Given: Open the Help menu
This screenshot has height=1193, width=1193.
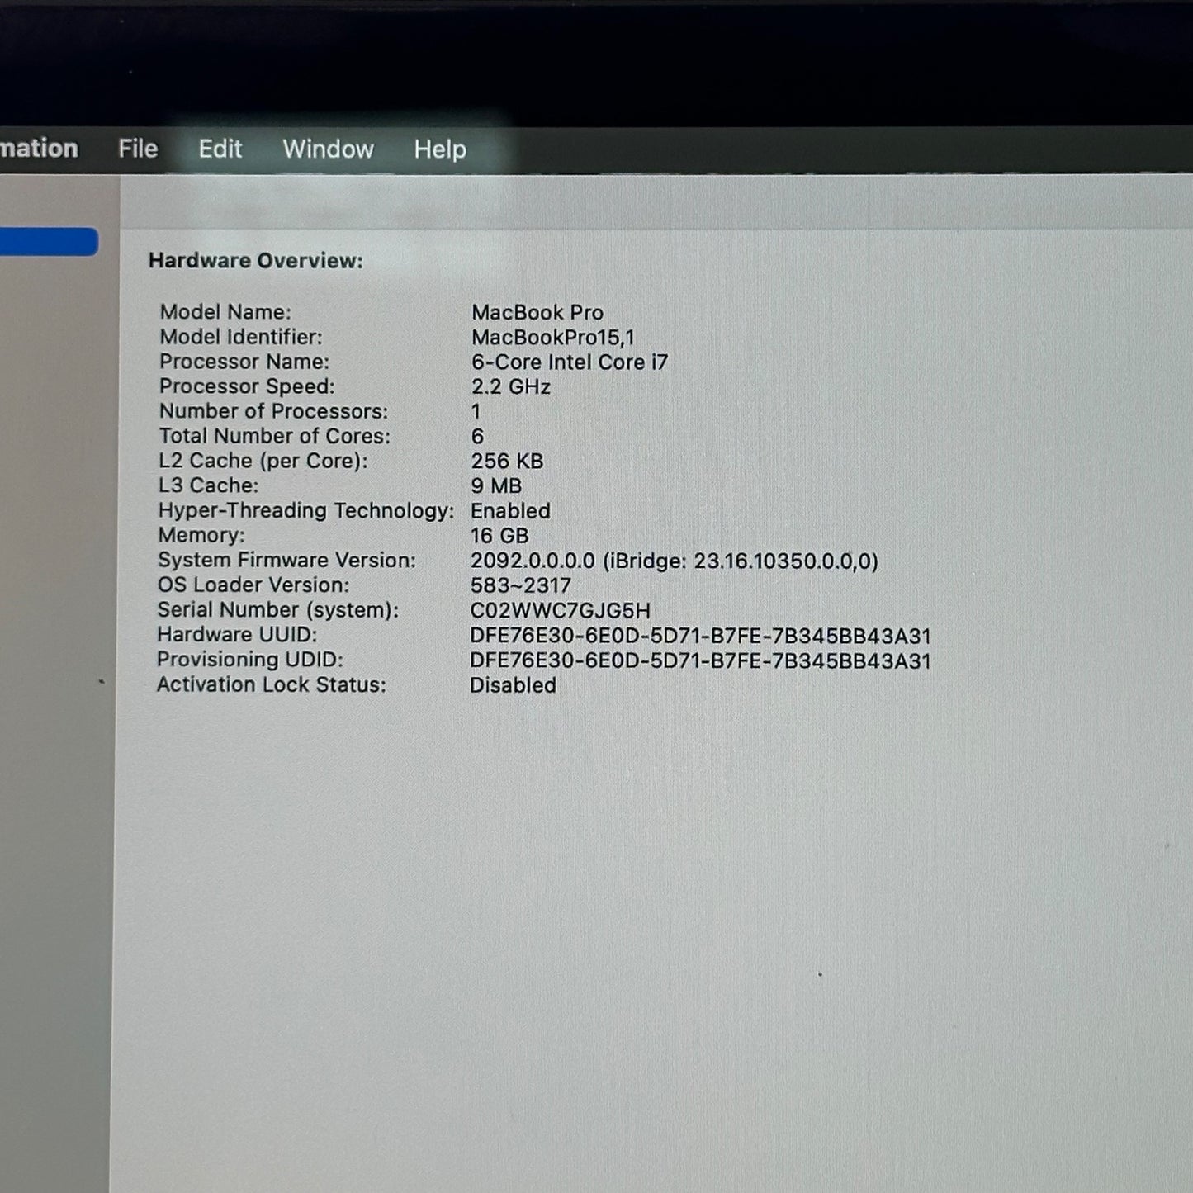Looking at the screenshot, I should tap(440, 149).
